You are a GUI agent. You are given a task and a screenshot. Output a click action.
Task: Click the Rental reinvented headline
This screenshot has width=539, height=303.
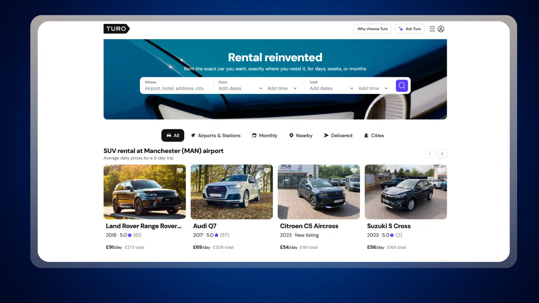point(275,57)
